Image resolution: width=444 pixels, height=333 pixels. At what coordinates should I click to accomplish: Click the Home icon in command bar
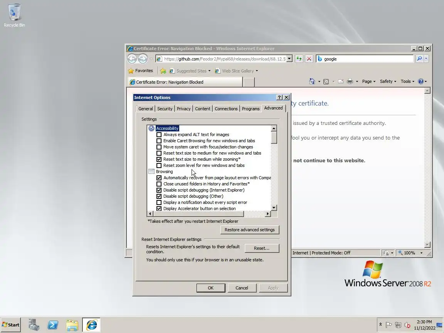click(x=312, y=81)
